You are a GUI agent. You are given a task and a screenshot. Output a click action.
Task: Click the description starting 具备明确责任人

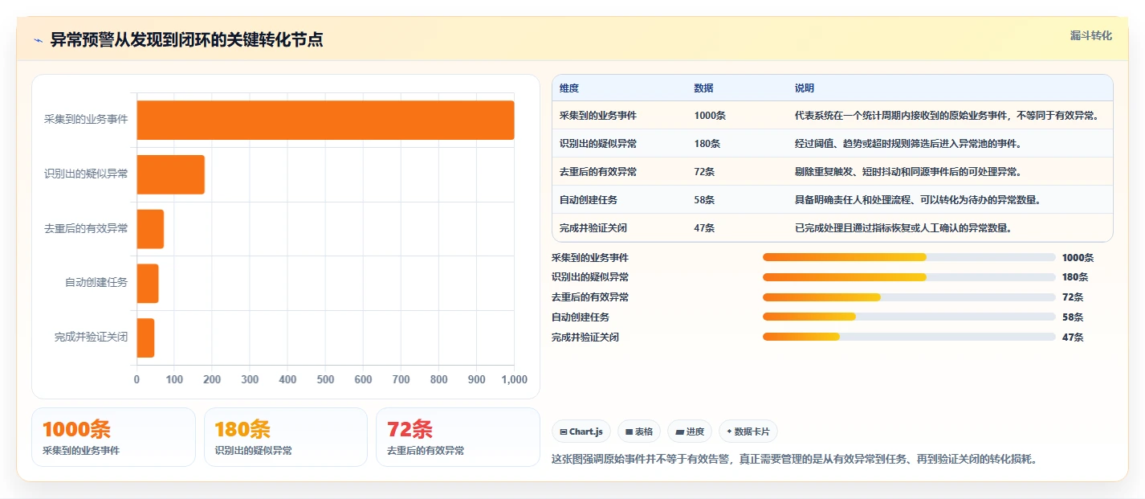pyautogui.click(x=918, y=200)
